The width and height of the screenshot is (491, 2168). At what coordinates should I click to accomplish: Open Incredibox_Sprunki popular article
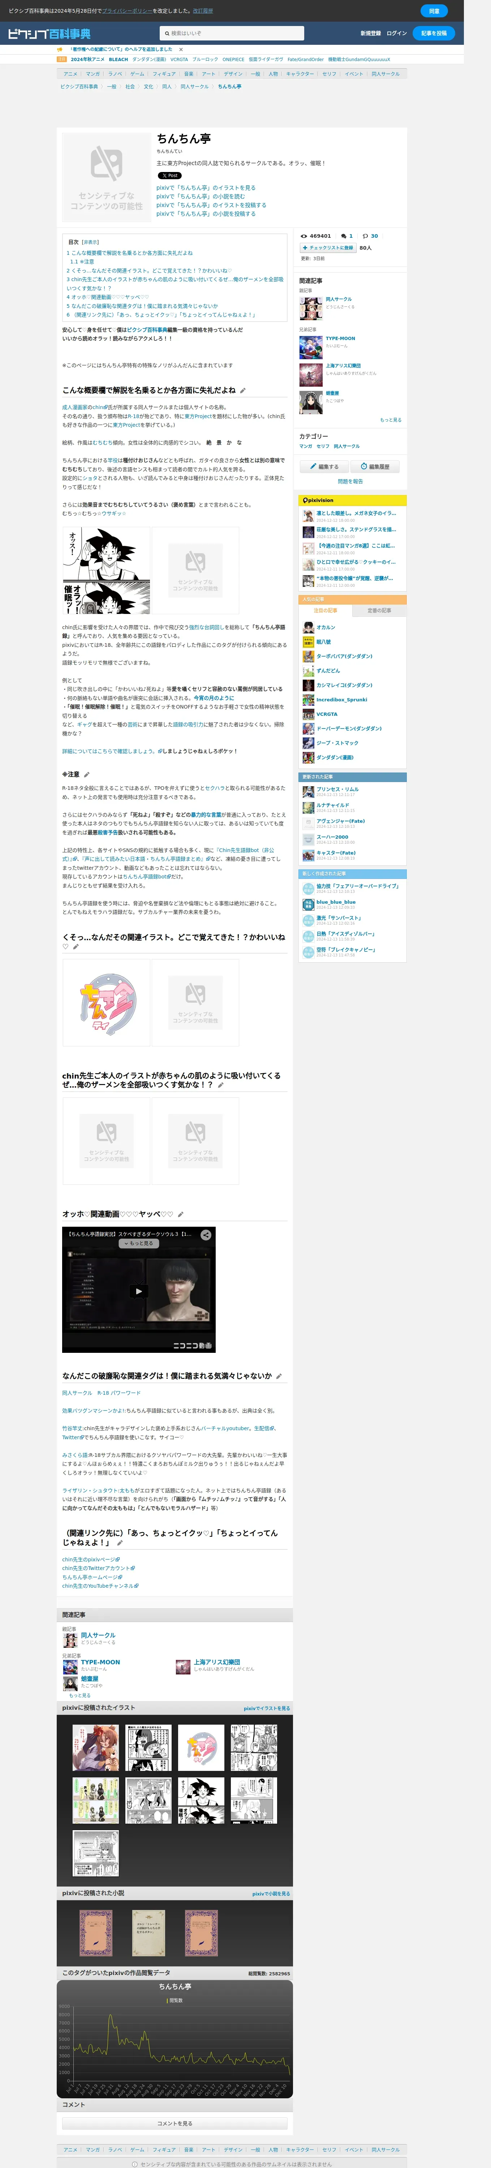(342, 700)
